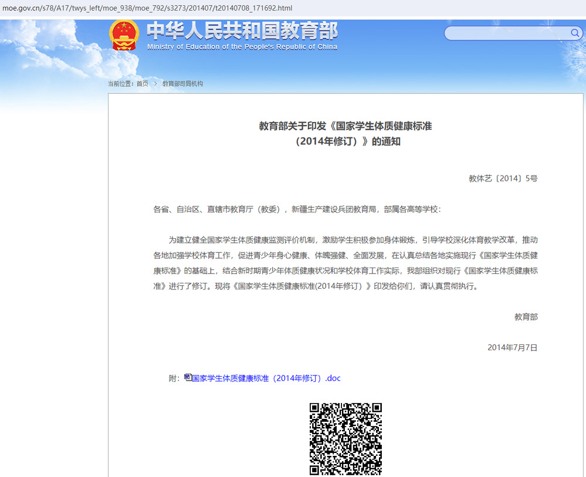Download 国家学生体质健康标准（2014年修订）.doc attachment
The height and width of the screenshot is (477, 586).
pos(266,378)
